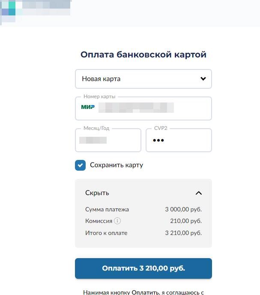Viewport: 260px width, 295px height.
Task: Click the info icon next to Комиссия
Action: point(117,221)
